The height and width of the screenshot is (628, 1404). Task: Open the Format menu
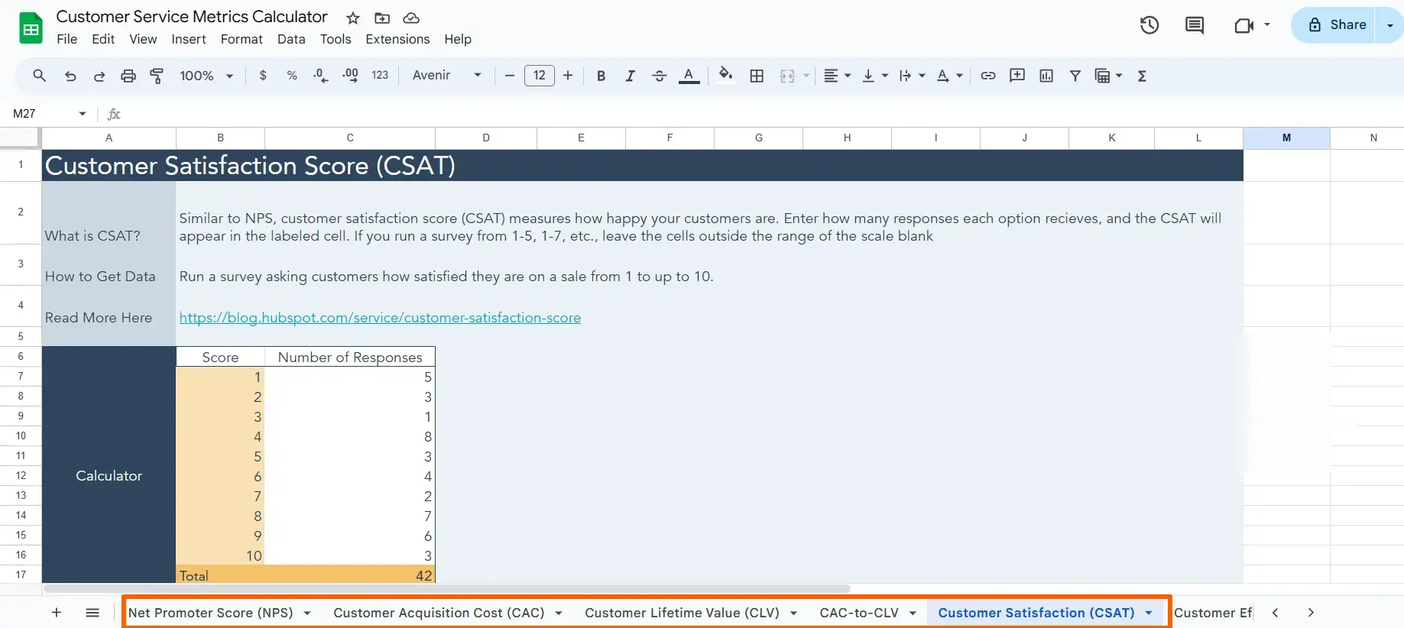[x=242, y=39]
